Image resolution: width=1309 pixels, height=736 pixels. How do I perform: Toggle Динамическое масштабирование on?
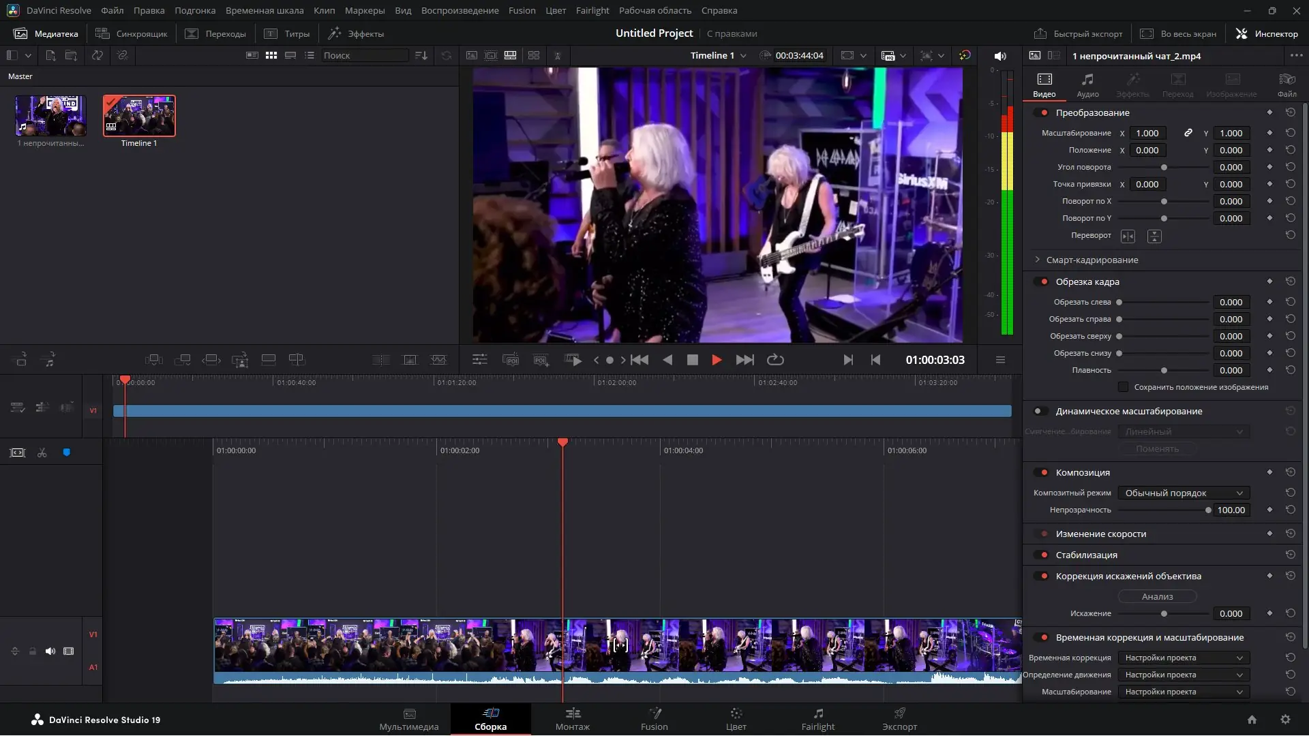pos(1040,412)
